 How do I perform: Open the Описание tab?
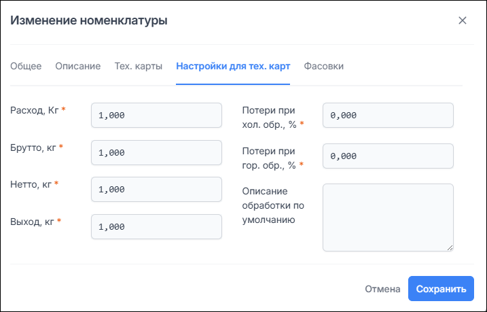click(x=77, y=66)
